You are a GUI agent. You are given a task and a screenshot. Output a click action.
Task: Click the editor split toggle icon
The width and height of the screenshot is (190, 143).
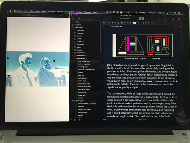point(181,27)
